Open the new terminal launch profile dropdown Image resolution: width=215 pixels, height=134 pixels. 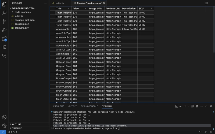(x=188, y=106)
